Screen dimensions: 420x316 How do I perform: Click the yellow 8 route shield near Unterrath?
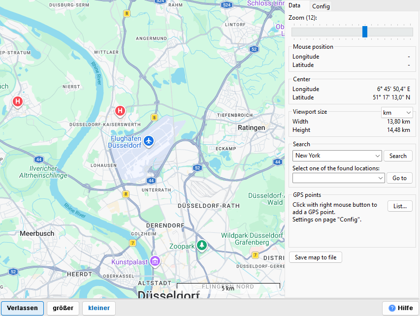click(x=126, y=194)
